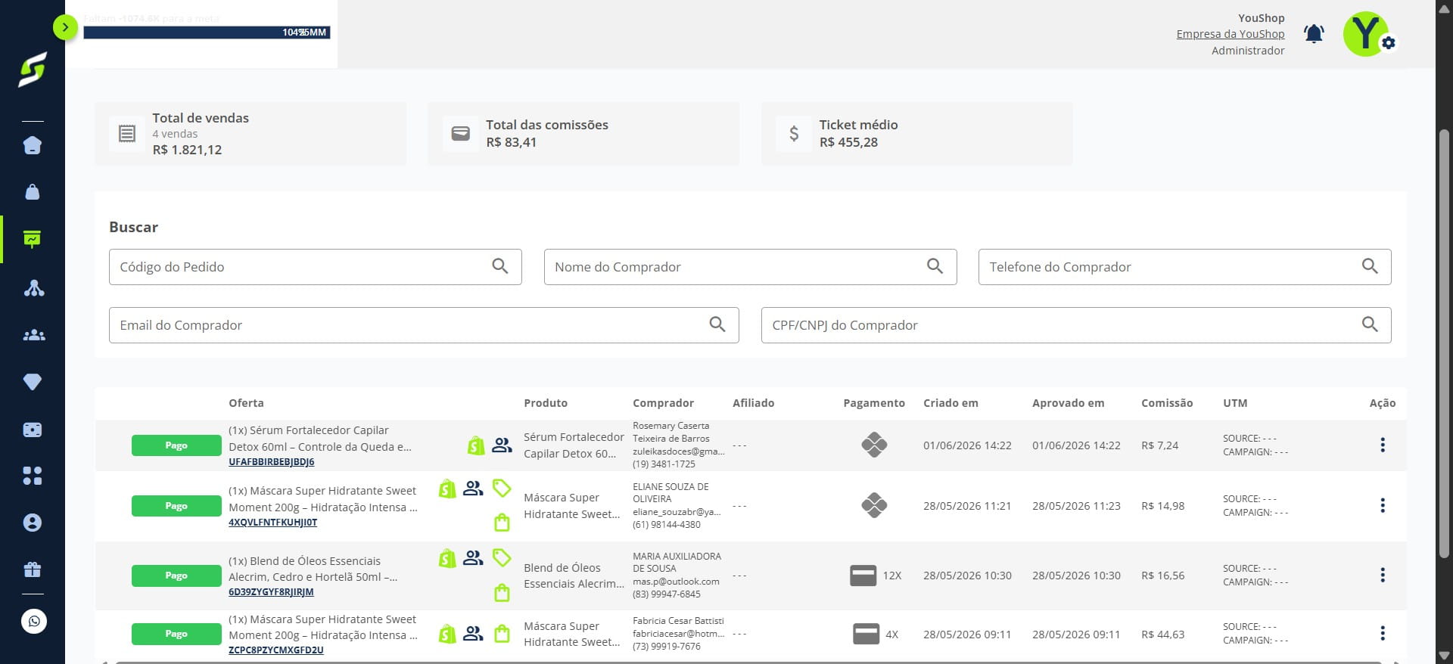Open actions menu for Maria Auxiliadora order

coord(1382,576)
